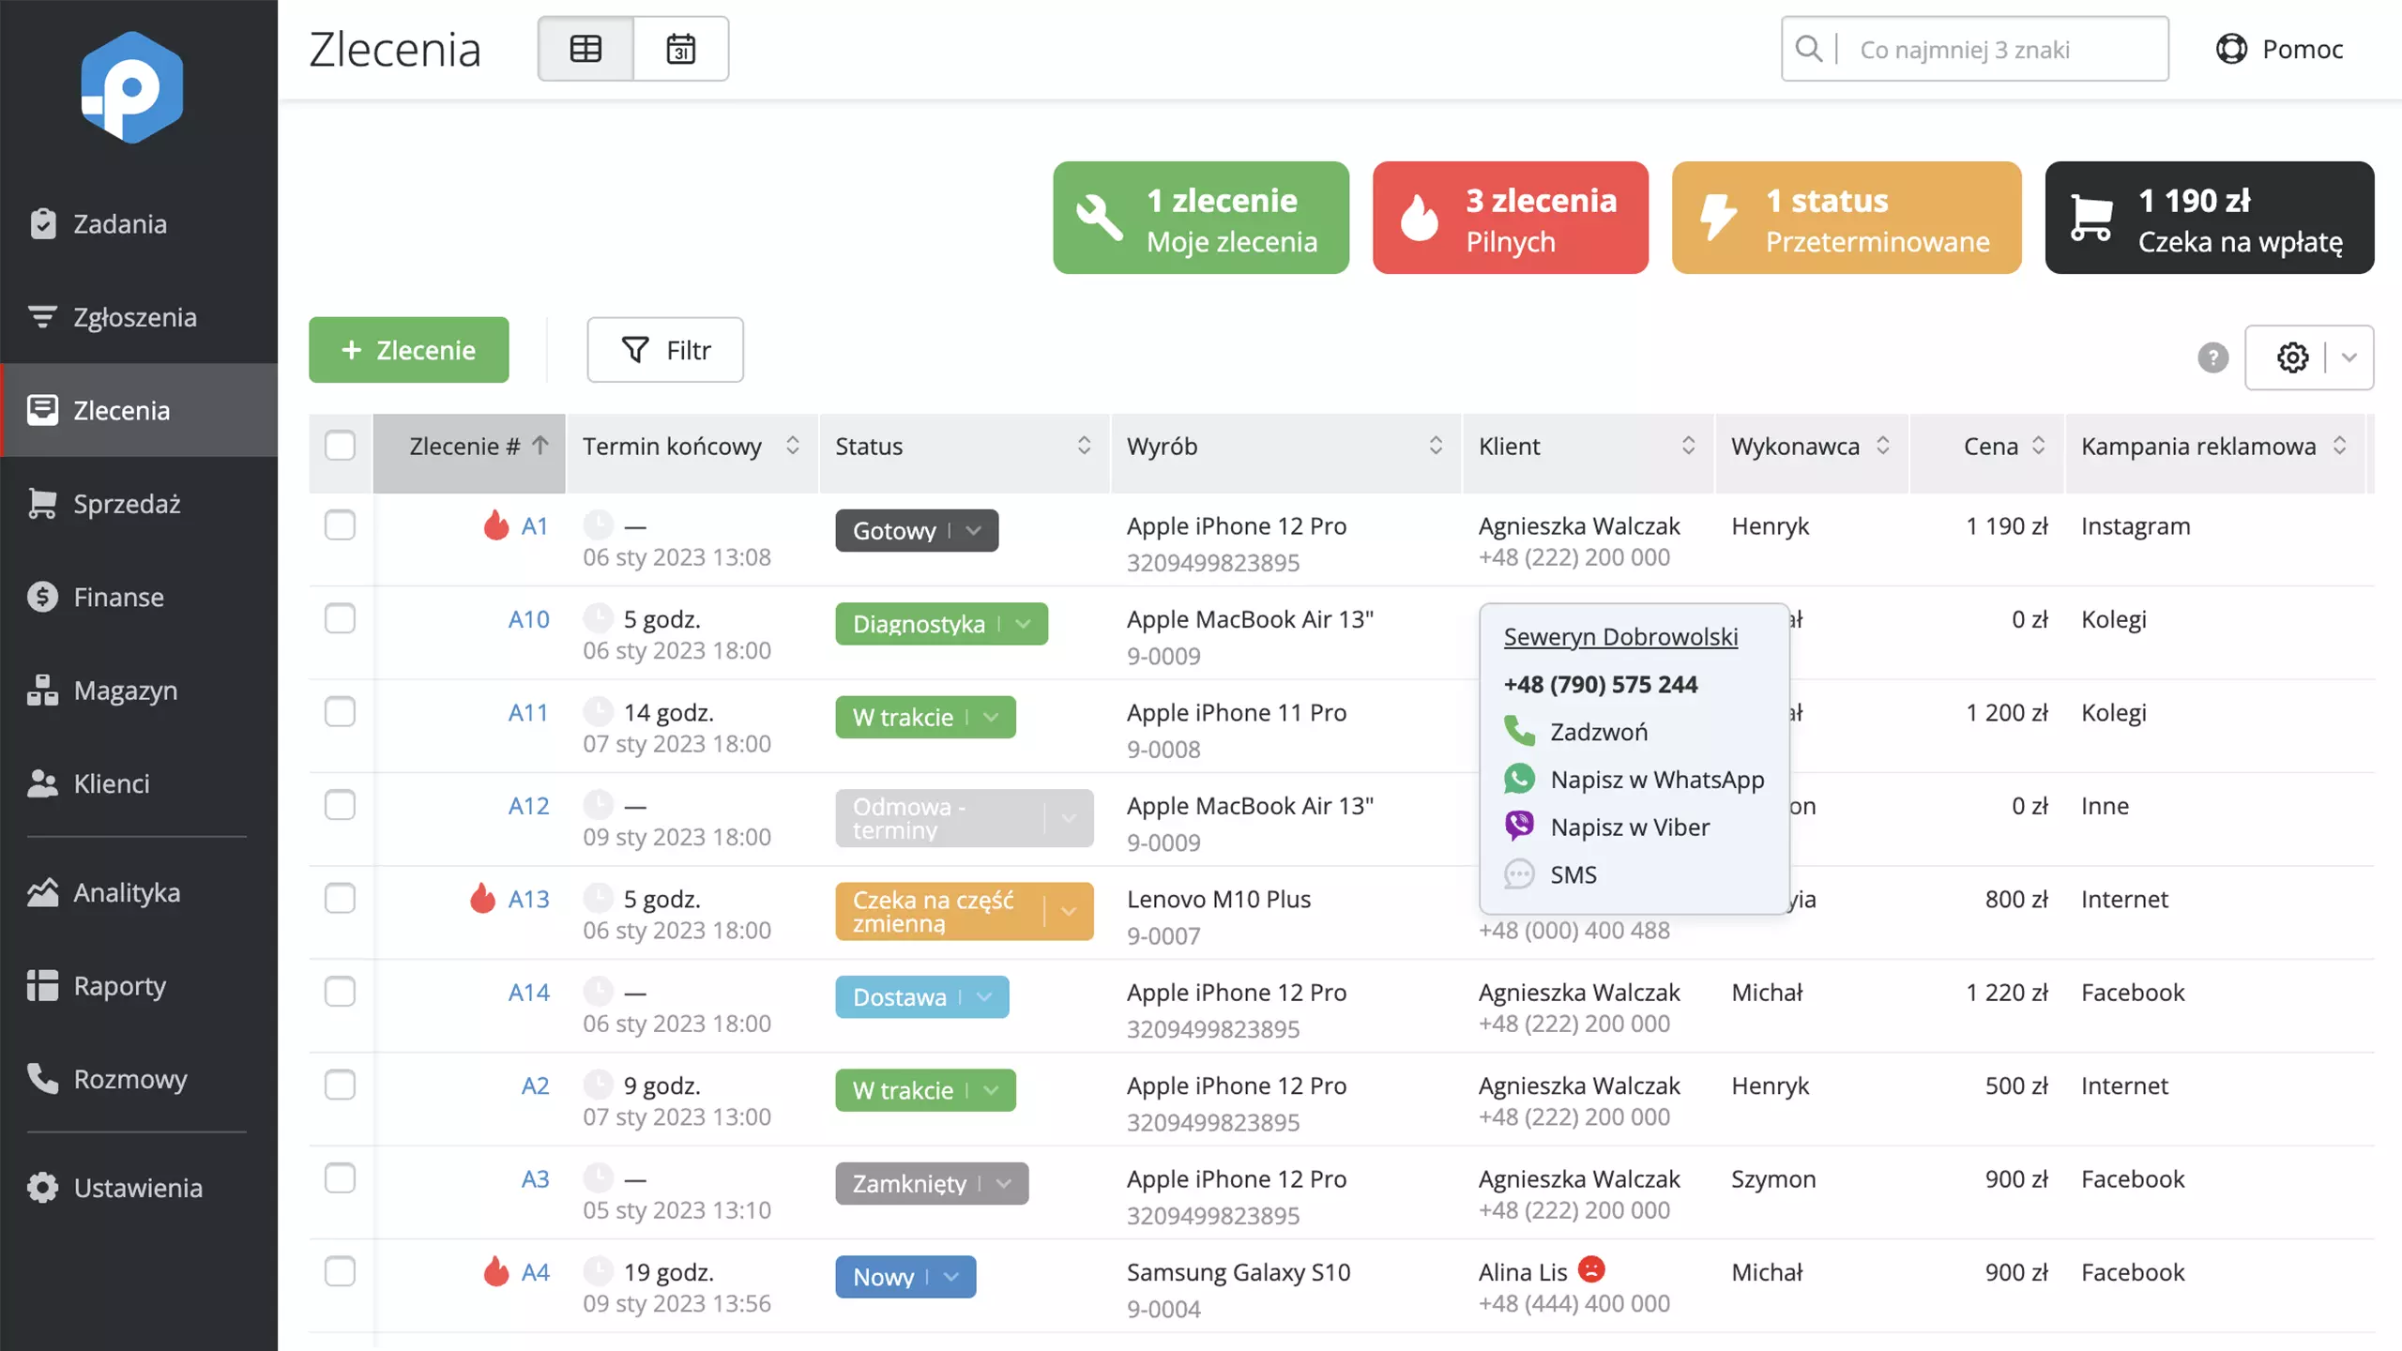Open order A14 link
The height and width of the screenshot is (1351, 2402).
pyautogui.click(x=529, y=992)
